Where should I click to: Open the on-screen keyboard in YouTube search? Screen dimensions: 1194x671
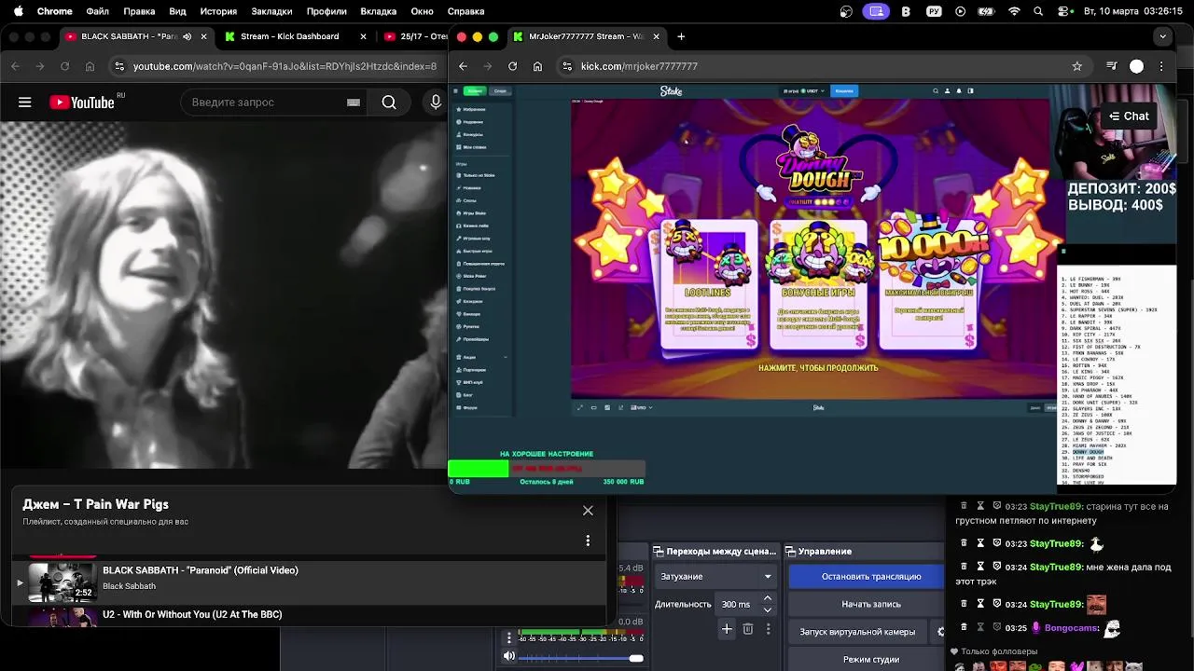coord(354,103)
